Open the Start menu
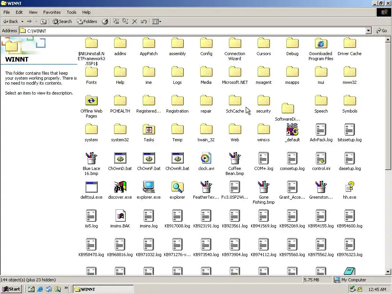 (x=11, y=289)
